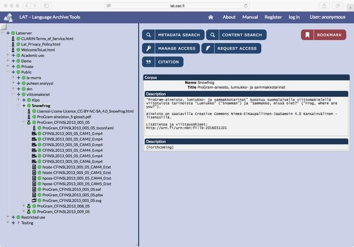Click the METADATA SEARCH button
Image resolution: width=354 pixels, height=247 pixels.
tap(173, 35)
